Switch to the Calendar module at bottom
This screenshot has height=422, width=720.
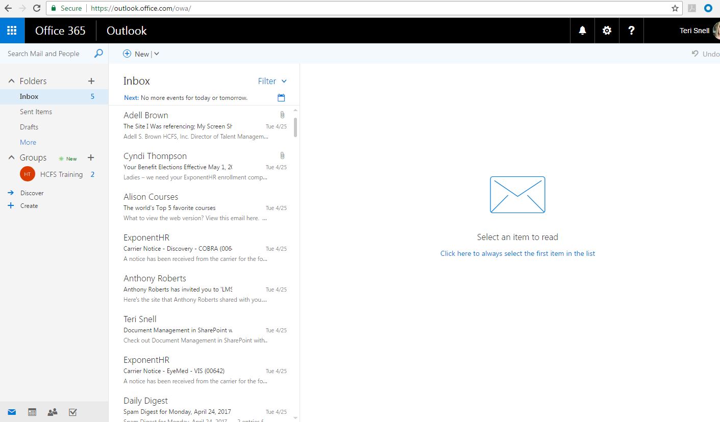(x=32, y=412)
